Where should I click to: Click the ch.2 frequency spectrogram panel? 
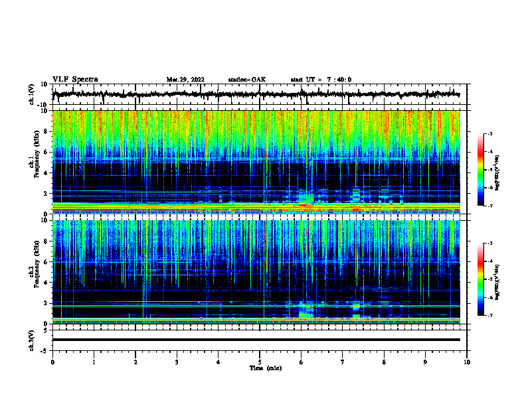256,272
